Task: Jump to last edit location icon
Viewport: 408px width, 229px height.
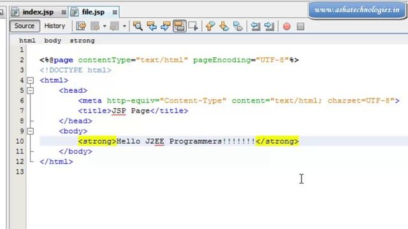Action: click(81, 26)
